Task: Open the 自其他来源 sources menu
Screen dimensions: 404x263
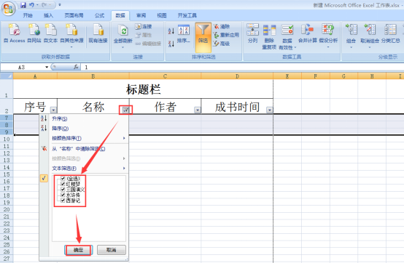Action: pos(72,36)
